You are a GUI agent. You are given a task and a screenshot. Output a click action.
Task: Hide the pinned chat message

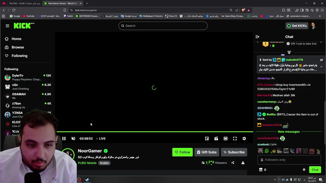pos(321,60)
